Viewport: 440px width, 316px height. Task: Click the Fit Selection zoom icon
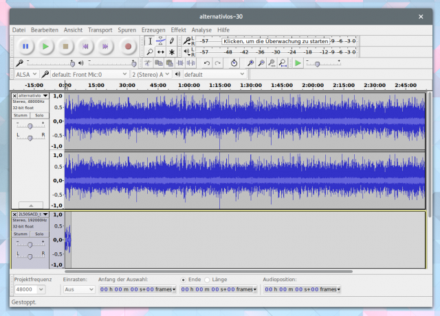[272, 63]
